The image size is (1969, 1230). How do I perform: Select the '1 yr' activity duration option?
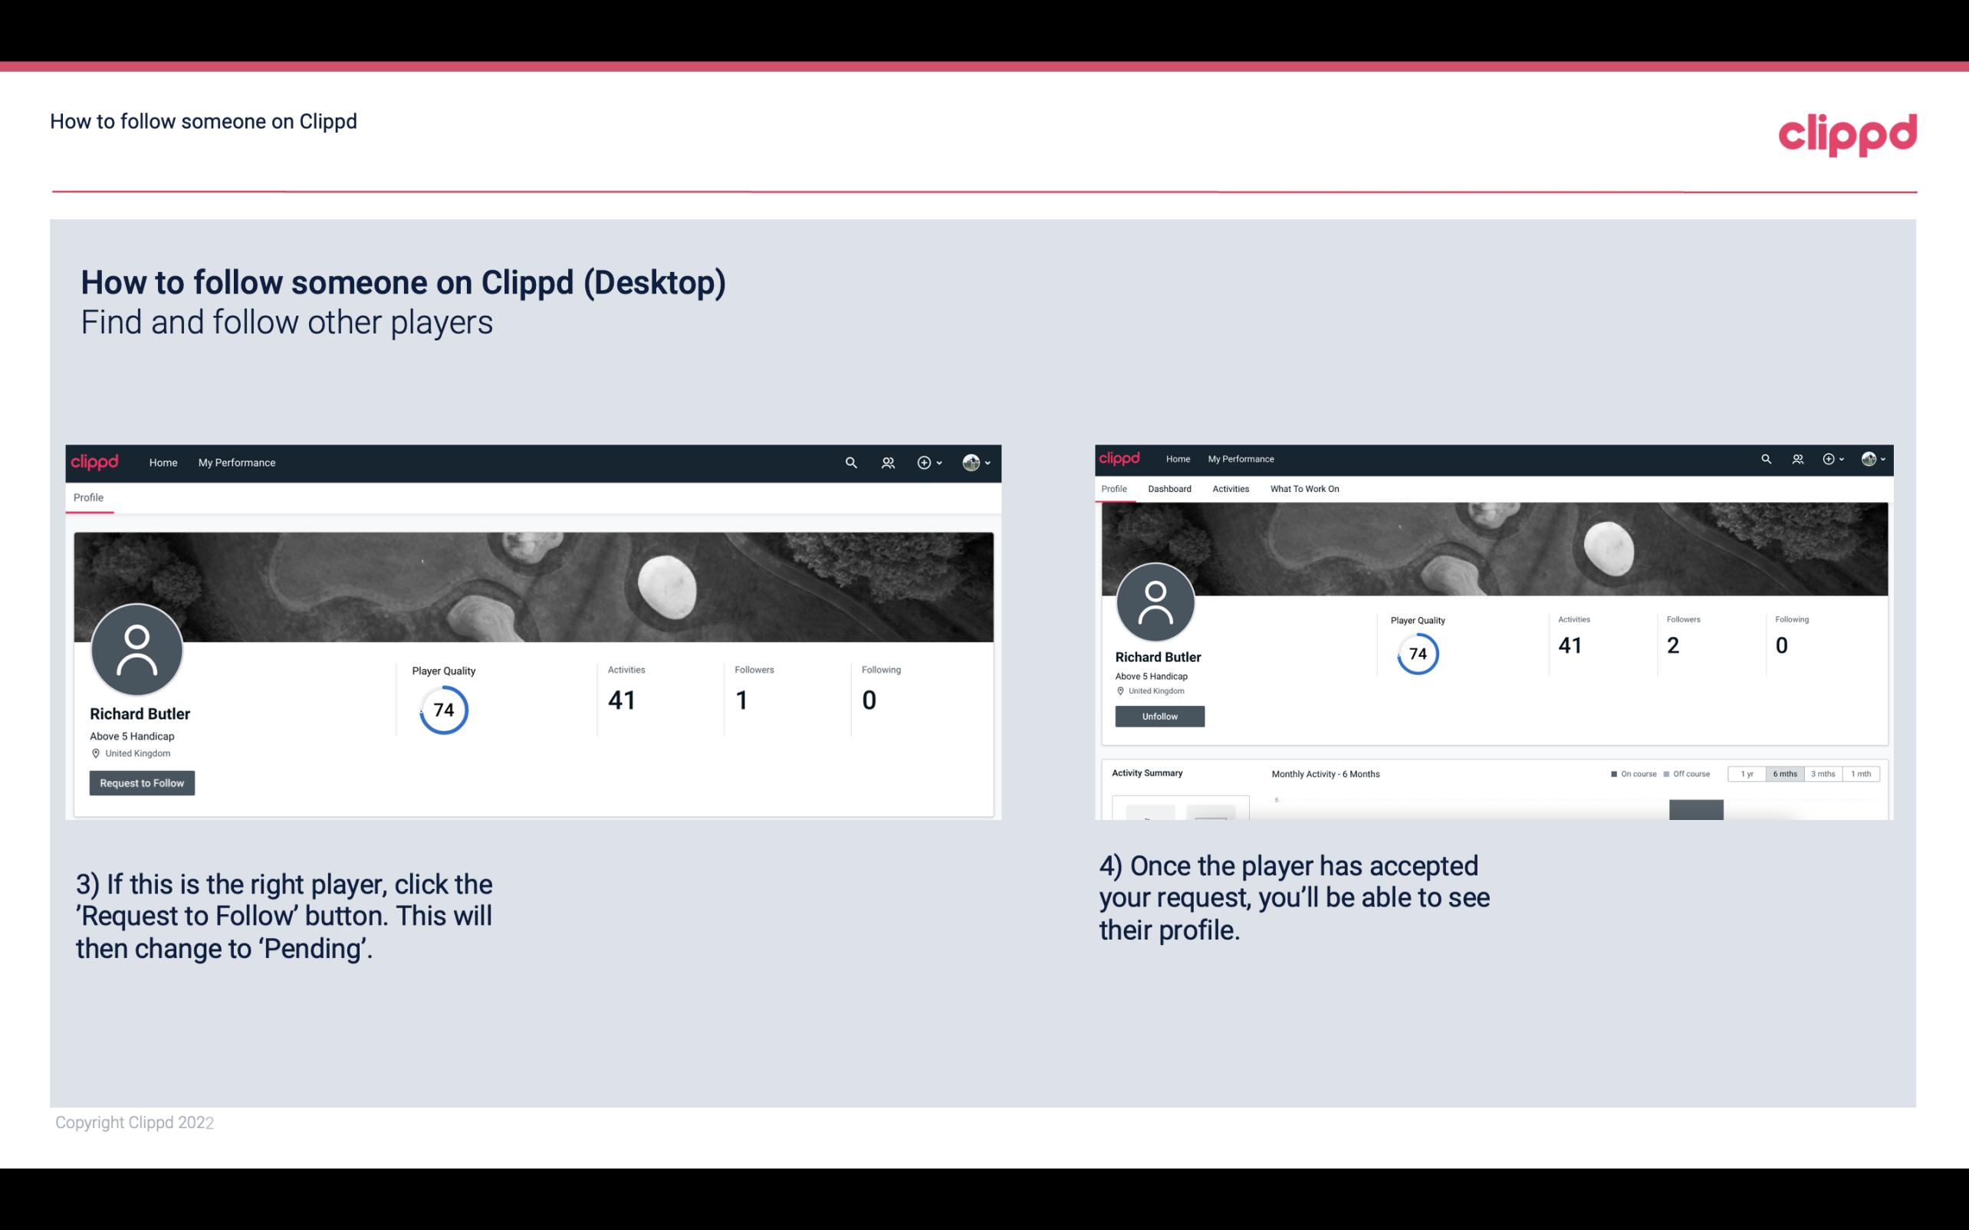click(1748, 774)
